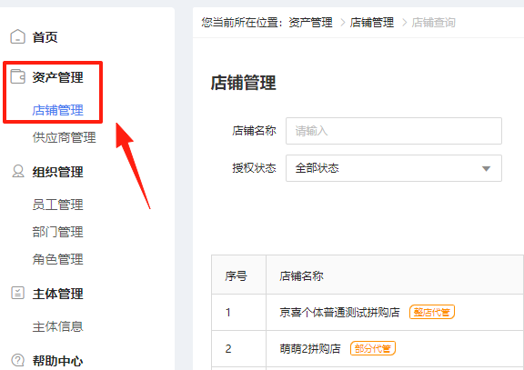Viewport: 524px width, 370px height.
Task: Click 资产管理 in the breadcrumb
Action: pyautogui.click(x=310, y=23)
